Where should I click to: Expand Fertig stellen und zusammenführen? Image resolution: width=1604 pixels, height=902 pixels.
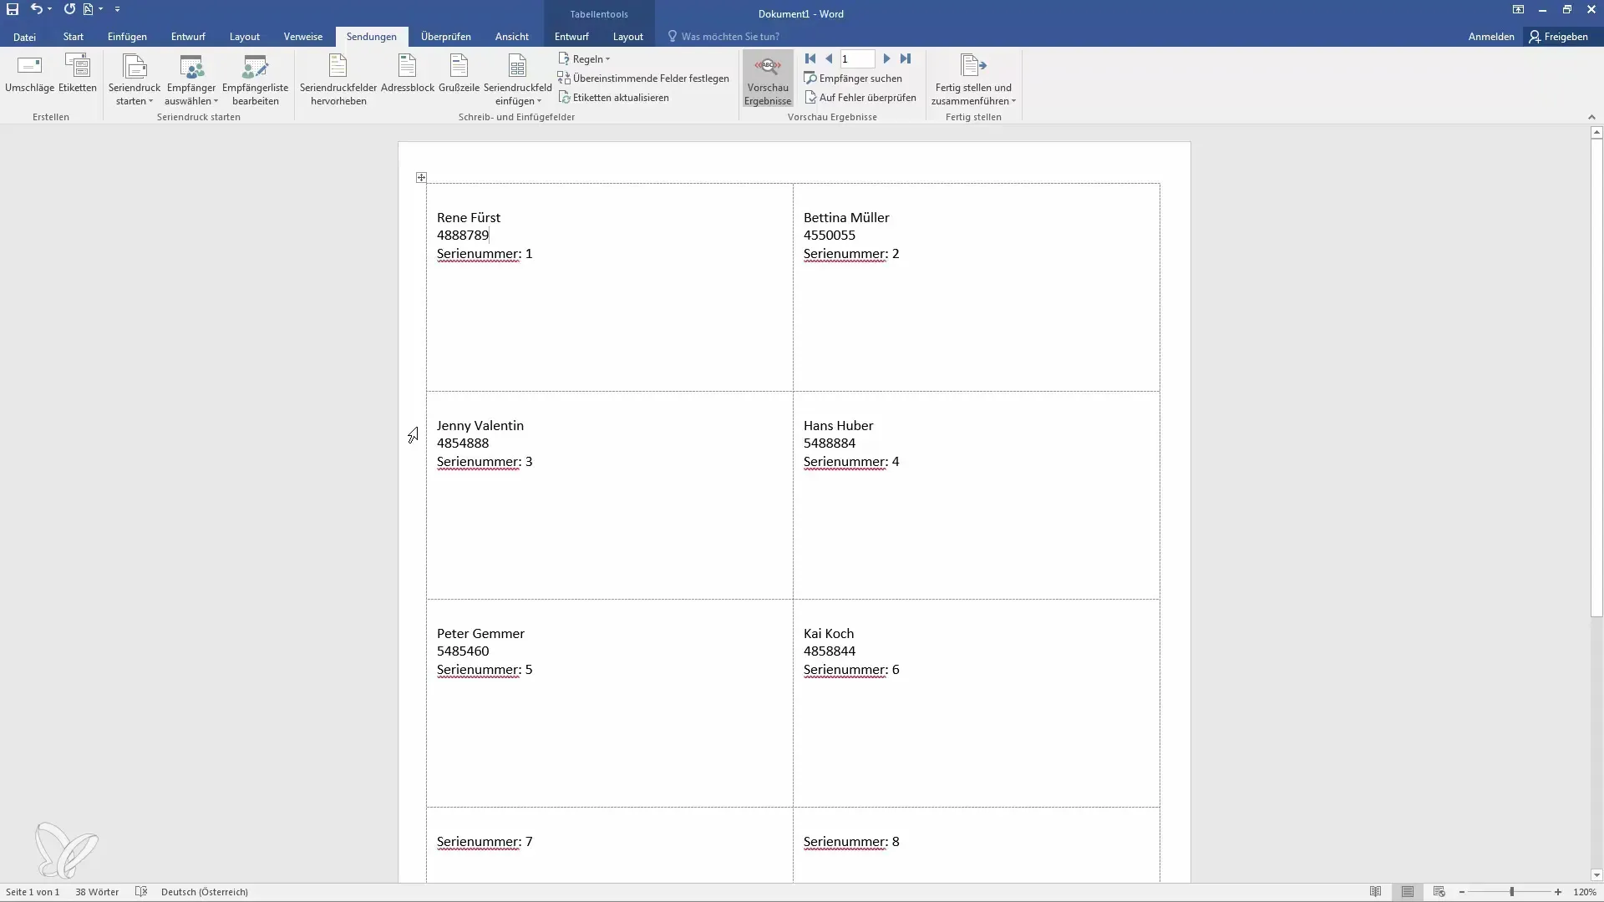(x=973, y=80)
